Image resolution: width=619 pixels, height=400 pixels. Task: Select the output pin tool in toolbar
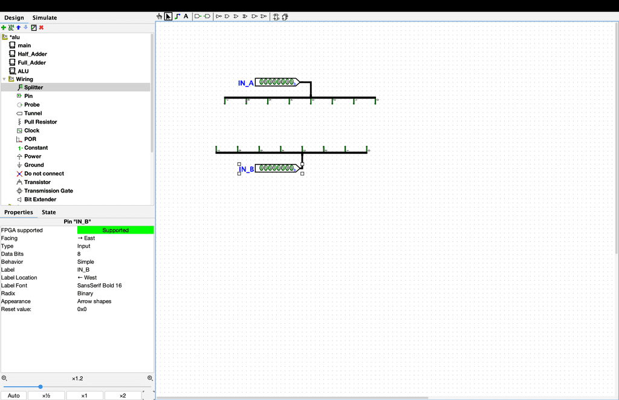(207, 16)
